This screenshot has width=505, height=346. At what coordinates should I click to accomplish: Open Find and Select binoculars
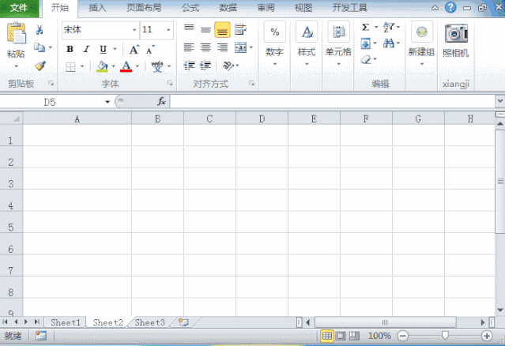[x=388, y=43]
